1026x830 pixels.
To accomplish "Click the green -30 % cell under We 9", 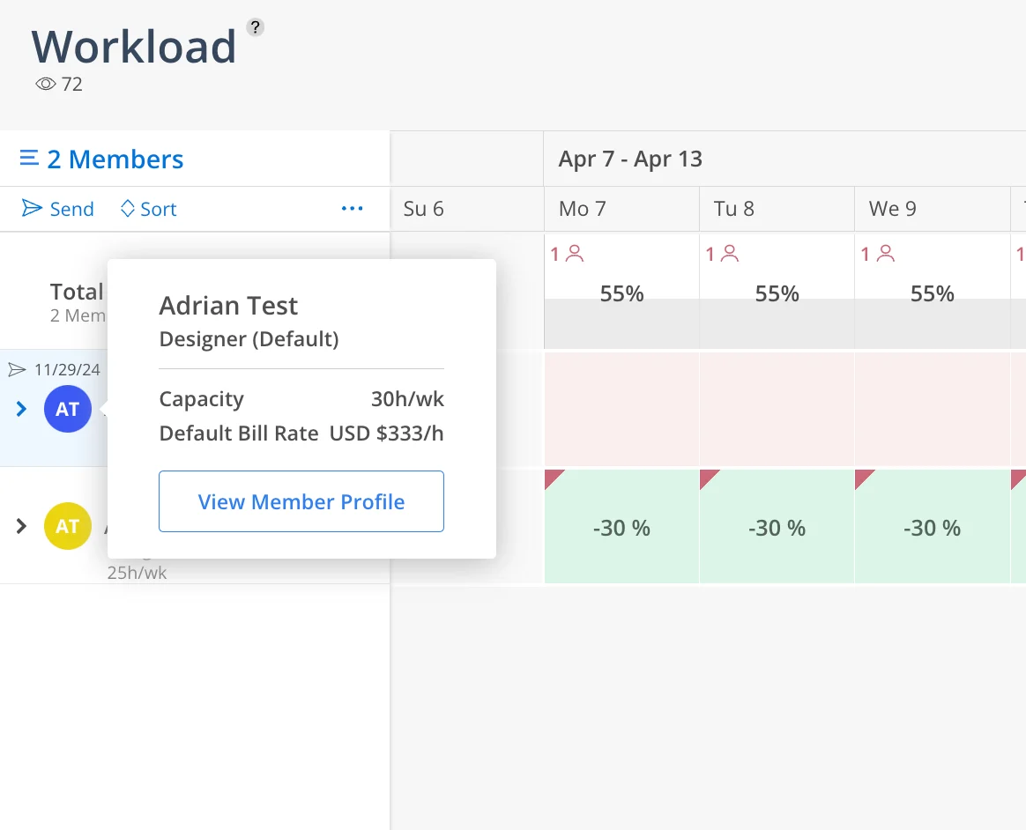I will (932, 528).
